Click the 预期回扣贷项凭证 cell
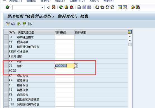Viewport: 155px width, 108px height. 36,104
